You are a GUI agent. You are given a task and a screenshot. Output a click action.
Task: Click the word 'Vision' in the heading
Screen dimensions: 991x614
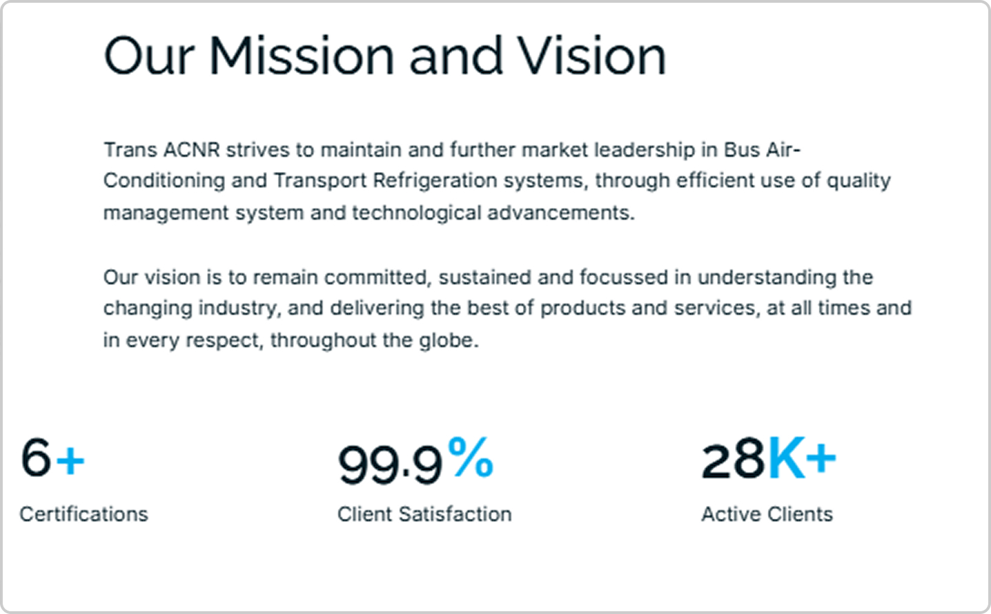[592, 56]
